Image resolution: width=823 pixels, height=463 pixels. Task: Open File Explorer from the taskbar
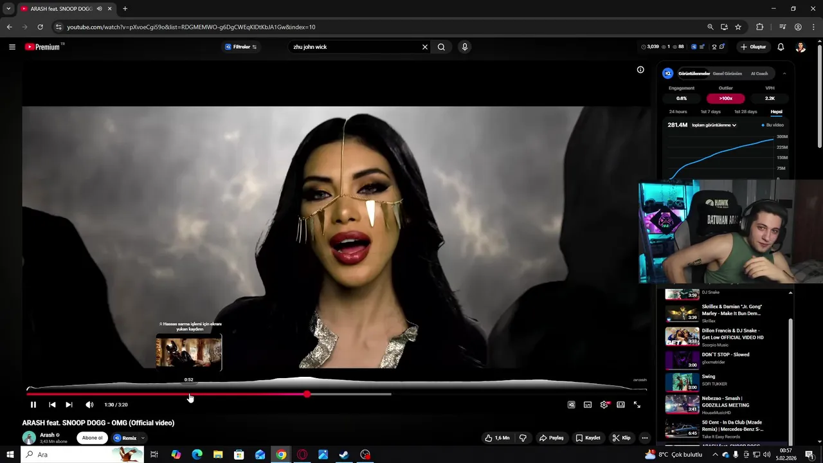coord(218,455)
